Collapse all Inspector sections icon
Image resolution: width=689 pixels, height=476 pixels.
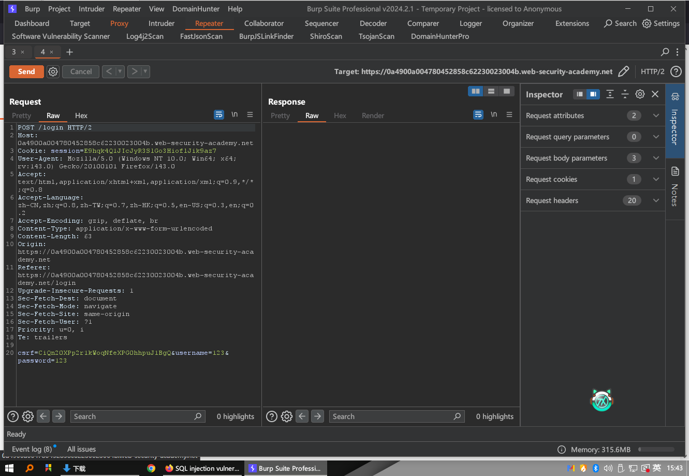625,94
